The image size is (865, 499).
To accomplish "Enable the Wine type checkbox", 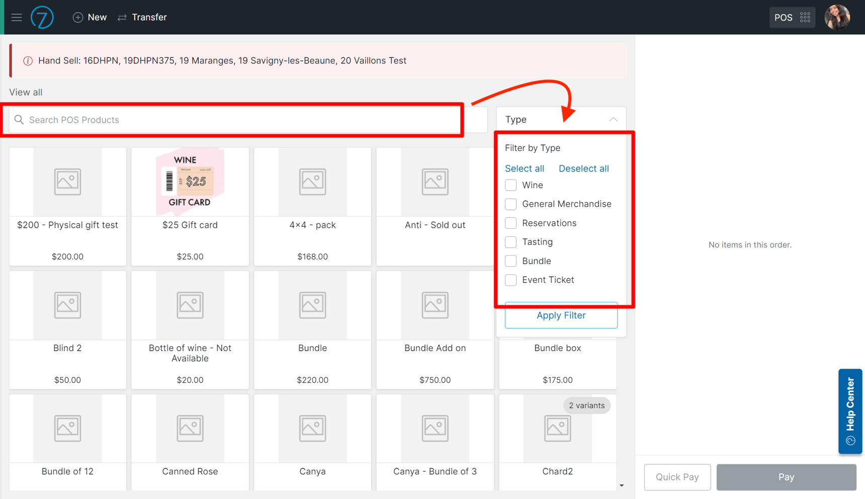I will click(x=510, y=185).
